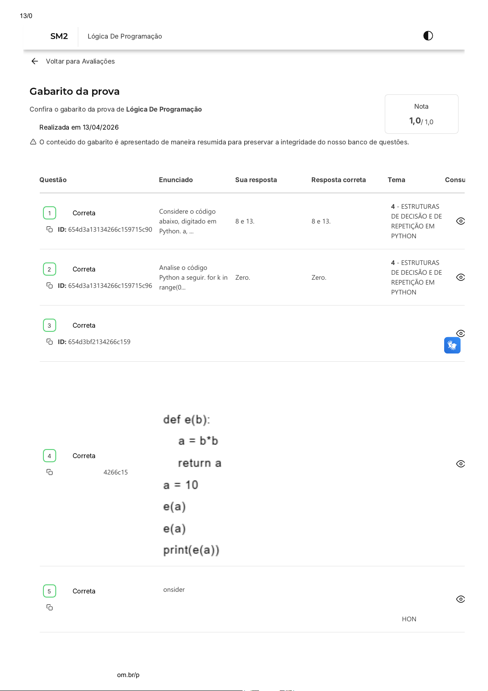Toggle the dark contrast mode icon

(428, 36)
